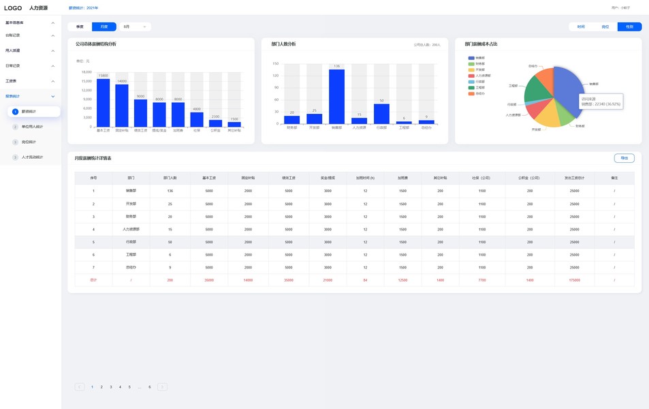Screen dimensions: 649x409
Task: Expand the 台账记录 sidebar section
Action: point(31,35)
